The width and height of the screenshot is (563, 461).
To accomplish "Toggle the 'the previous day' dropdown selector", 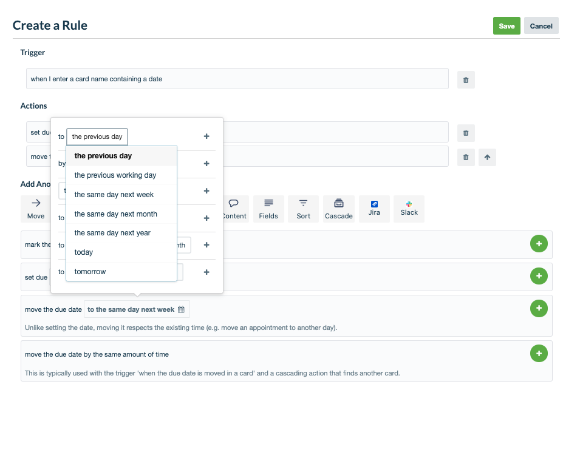I will point(97,136).
